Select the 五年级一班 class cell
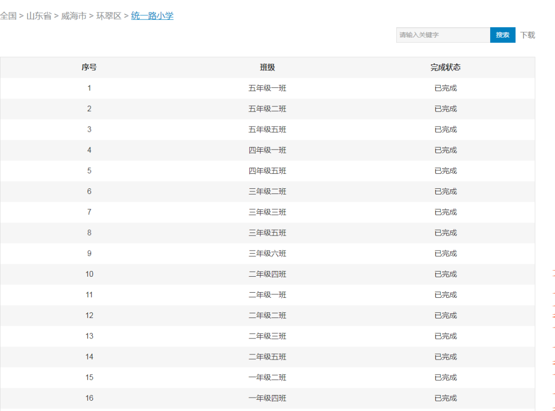Image resolution: width=555 pixels, height=411 pixels. [267, 88]
